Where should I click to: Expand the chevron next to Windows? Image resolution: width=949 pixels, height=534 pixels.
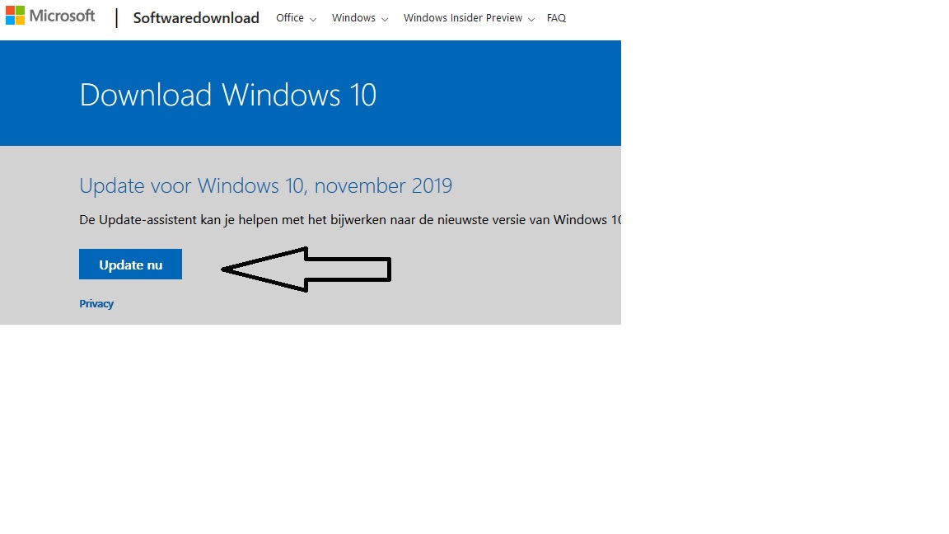[x=385, y=20]
